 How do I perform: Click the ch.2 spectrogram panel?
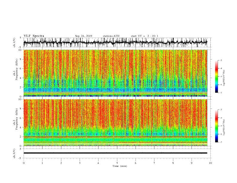(116, 123)
